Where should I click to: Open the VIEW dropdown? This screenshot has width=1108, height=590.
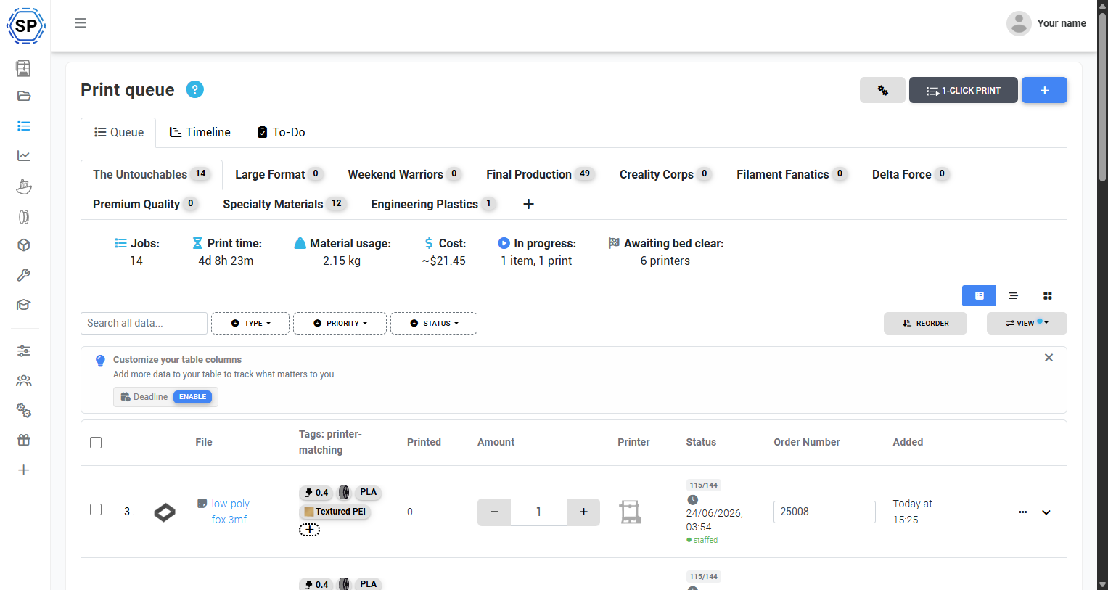click(1027, 323)
